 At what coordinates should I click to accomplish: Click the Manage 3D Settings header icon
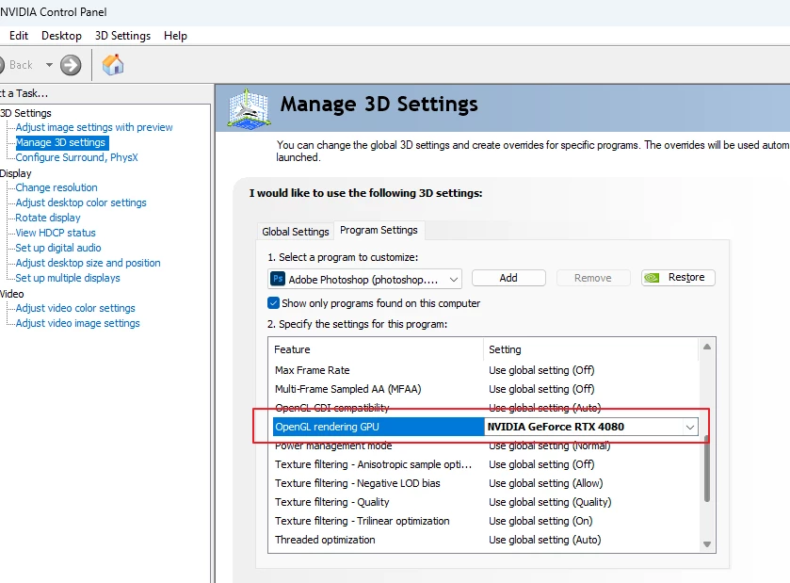point(249,108)
